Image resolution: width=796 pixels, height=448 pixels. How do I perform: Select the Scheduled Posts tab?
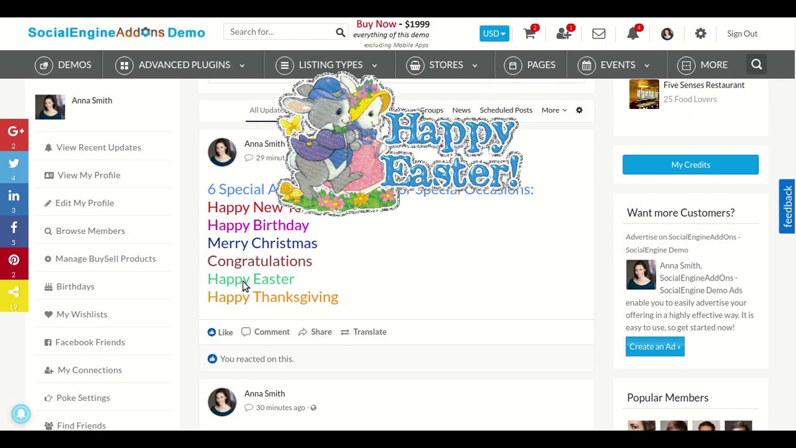click(x=506, y=110)
